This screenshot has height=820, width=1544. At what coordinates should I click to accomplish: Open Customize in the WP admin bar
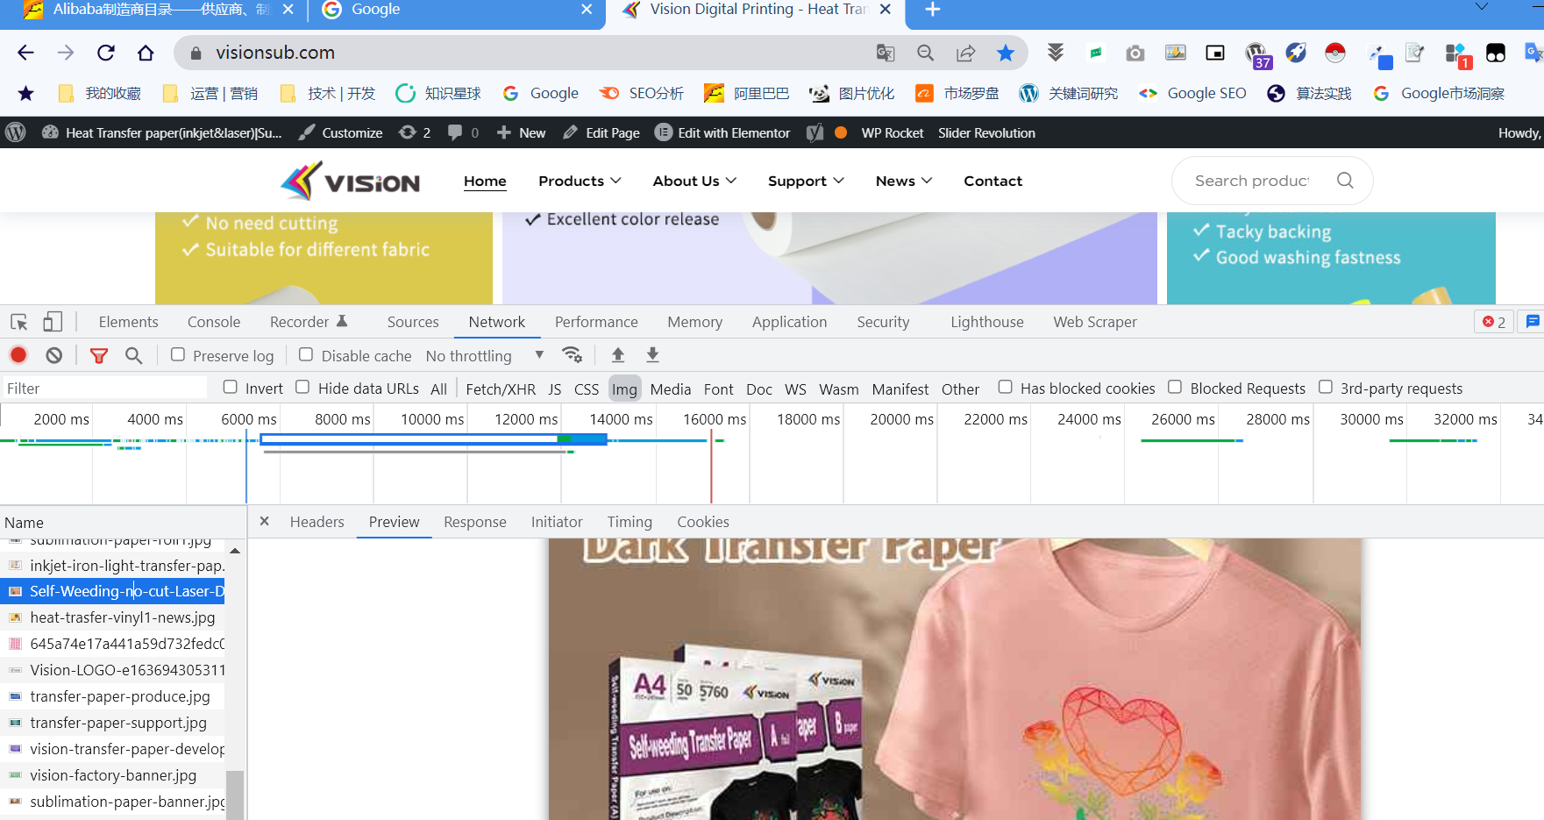coord(341,133)
